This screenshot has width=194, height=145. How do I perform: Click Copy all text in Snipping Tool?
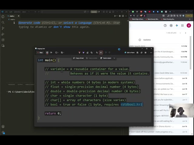click(x=78, y=58)
